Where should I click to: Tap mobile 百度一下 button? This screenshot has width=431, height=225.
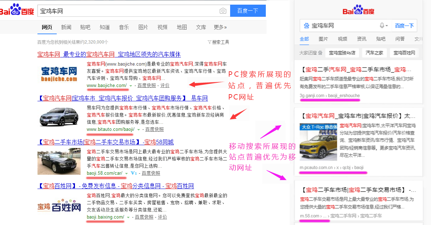[x=404, y=26]
